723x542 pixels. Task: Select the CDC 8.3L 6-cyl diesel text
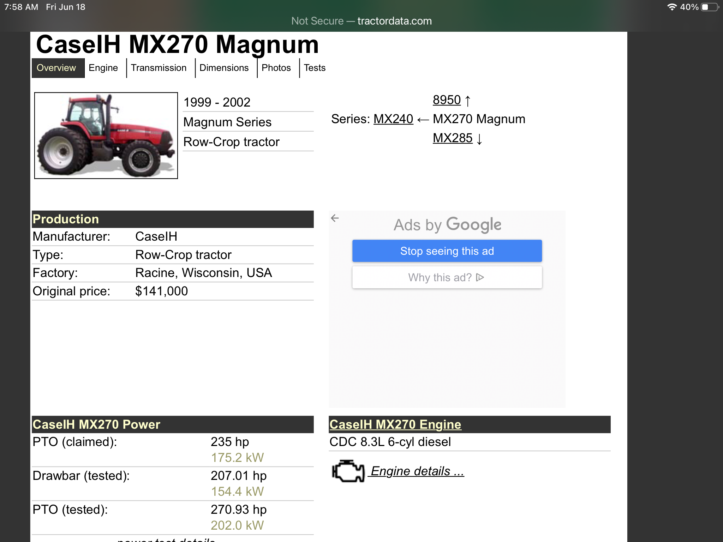(390, 442)
